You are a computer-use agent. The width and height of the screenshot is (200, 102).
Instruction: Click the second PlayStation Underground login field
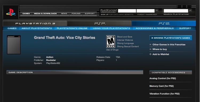145,11
